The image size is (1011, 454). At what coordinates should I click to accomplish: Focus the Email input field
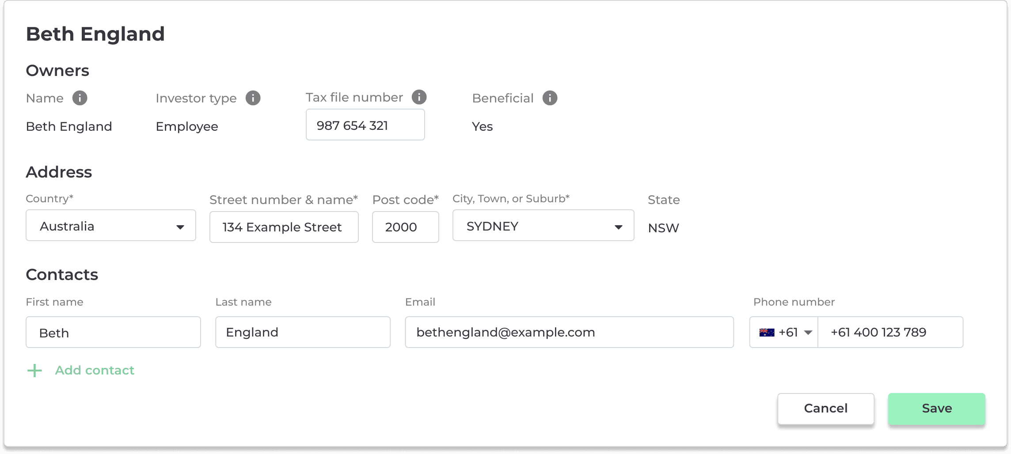coord(570,332)
